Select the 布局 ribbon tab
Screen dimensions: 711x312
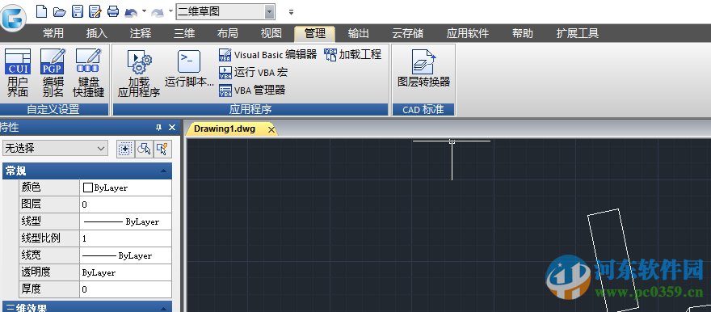click(x=227, y=33)
